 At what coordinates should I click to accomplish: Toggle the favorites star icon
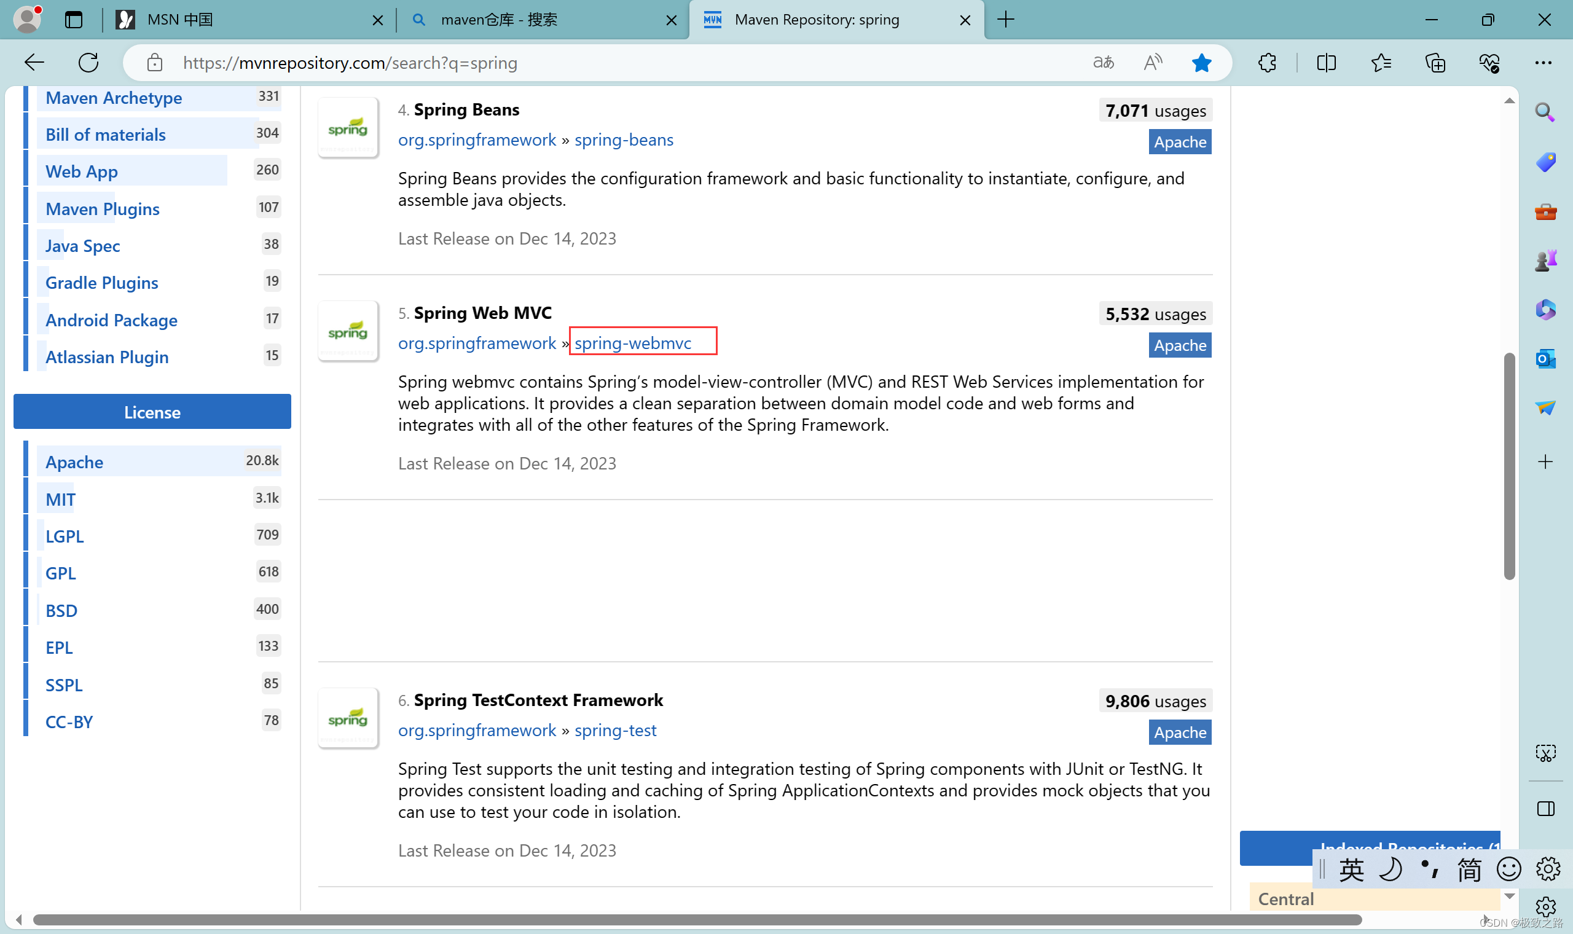point(1201,62)
